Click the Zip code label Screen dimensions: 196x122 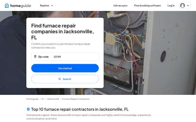point(43,57)
